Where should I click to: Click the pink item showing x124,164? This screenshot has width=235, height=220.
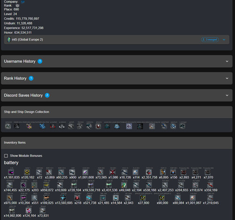point(28,211)
